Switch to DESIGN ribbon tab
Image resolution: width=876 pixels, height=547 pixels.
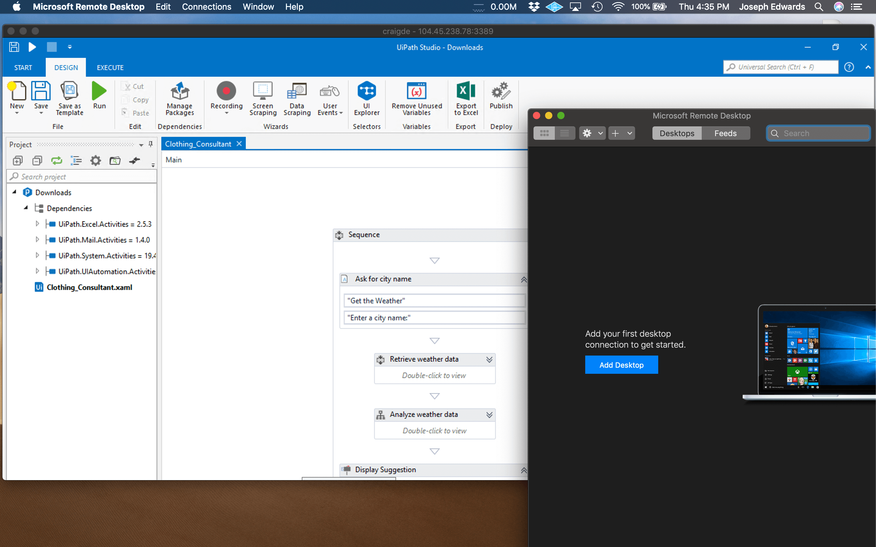66,68
